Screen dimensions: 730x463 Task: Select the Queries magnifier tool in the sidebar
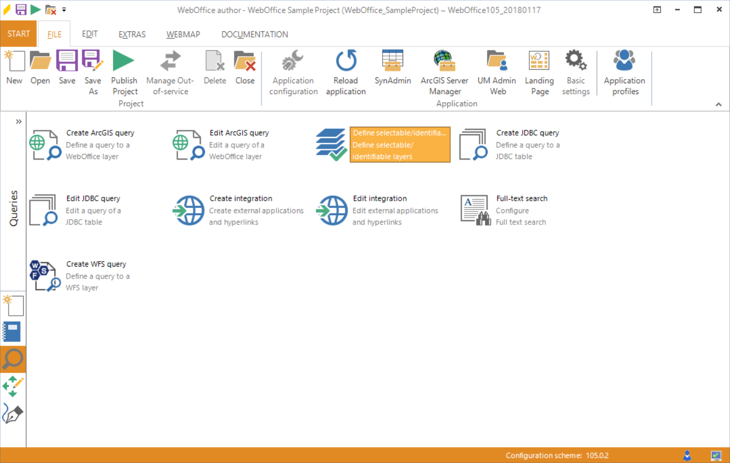coord(13,359)
